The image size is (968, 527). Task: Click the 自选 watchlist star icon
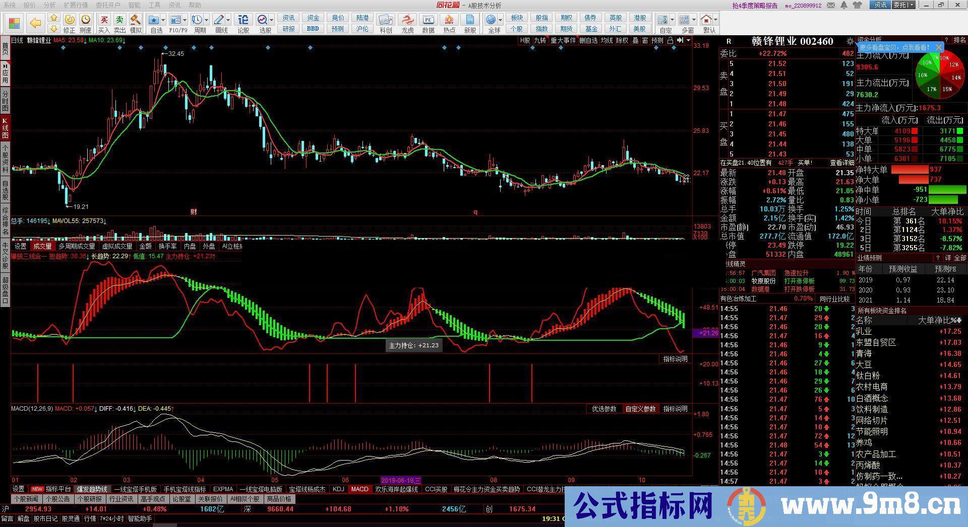[x=153, y=20]
